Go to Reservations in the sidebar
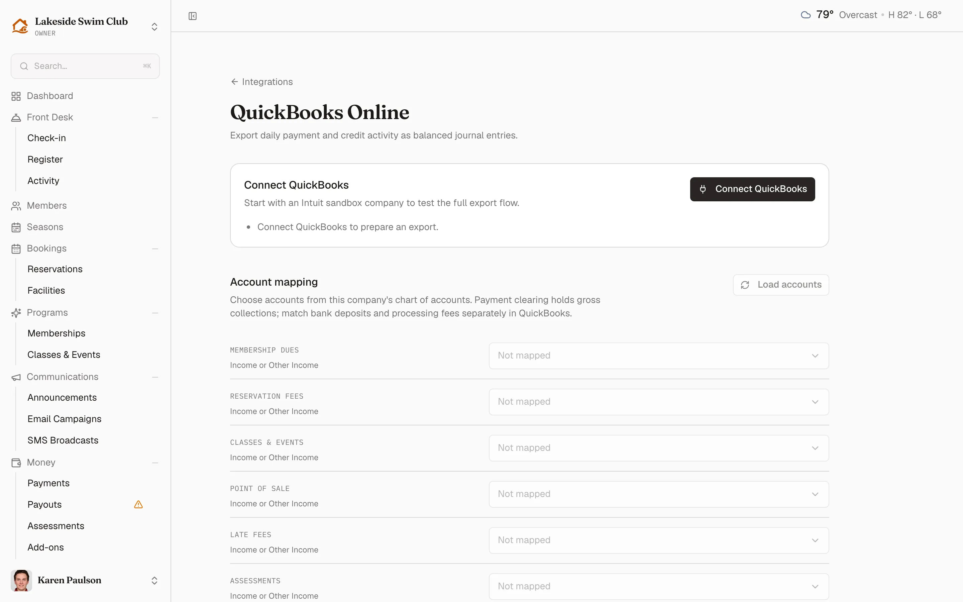The height and width of the screenshot is (602, 963). click(x=55, y=269)
